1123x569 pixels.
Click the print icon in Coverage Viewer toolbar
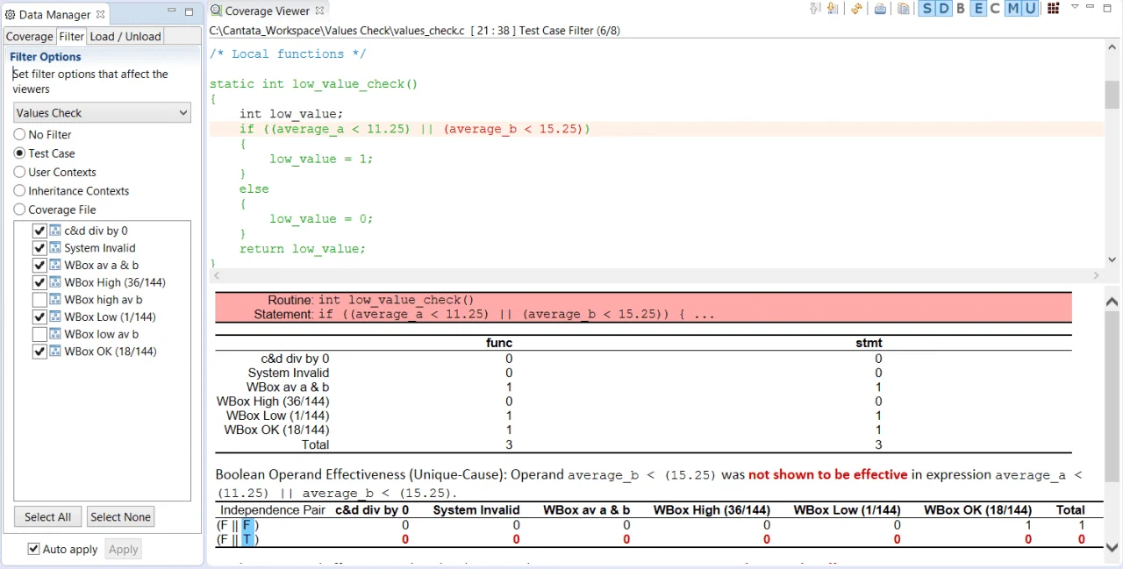880,9
